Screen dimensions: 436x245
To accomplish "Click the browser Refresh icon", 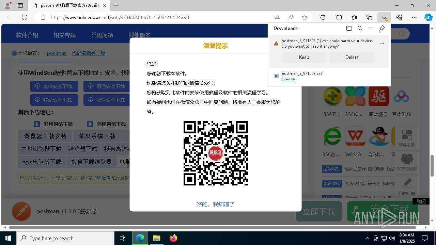I will point(25,17).
